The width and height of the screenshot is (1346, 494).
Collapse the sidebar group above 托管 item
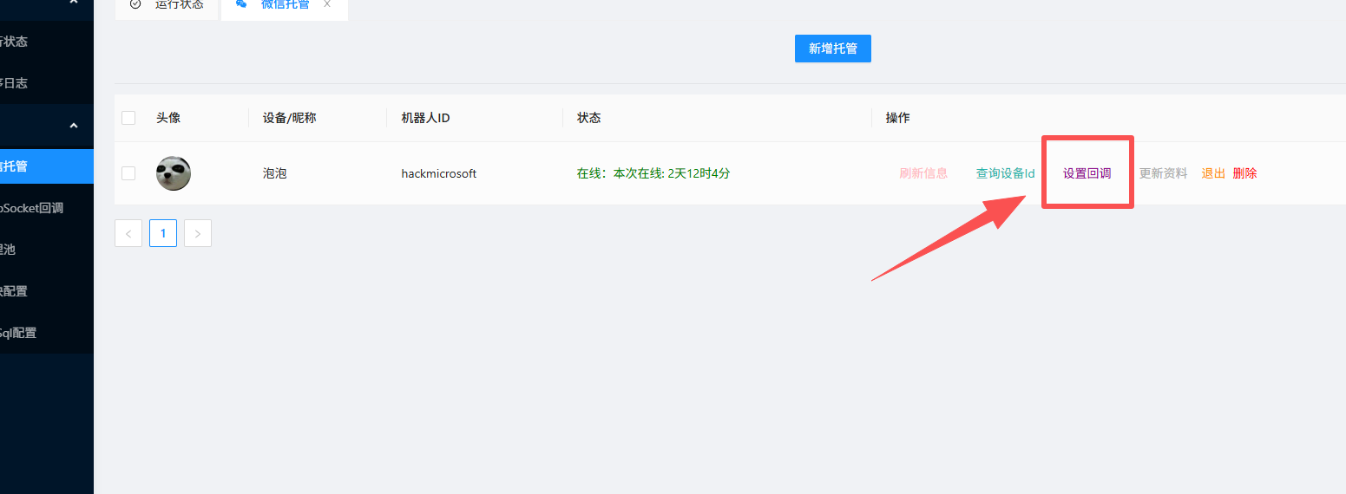74,126
